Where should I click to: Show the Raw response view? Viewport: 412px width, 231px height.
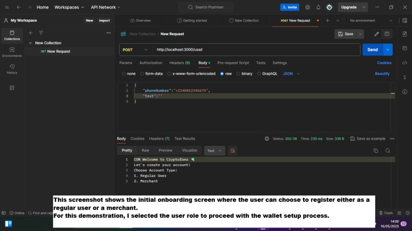point(145,150)
